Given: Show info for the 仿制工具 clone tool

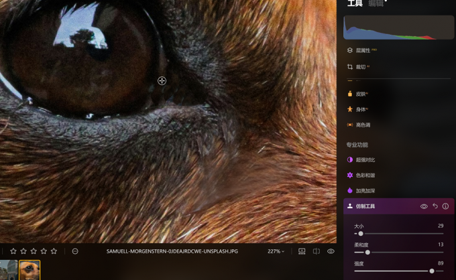Looking at the screenshot, I should click(x=445, y=206).
